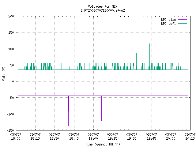This screenshot has height=147, width=196.
Task: Click the x-axis tick label 19:30
Action: click(x=132, y=138)
